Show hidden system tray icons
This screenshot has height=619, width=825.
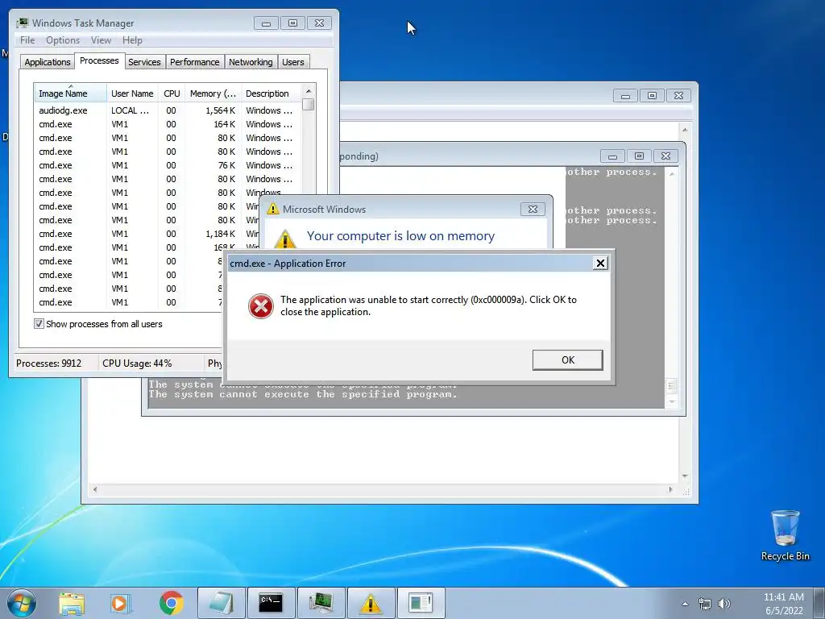point(685,604)
